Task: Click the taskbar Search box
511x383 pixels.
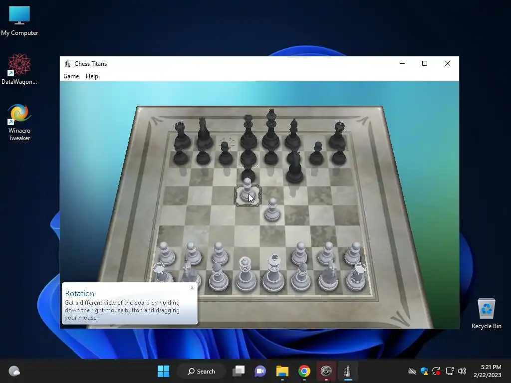Action: (x=202, y=371)
